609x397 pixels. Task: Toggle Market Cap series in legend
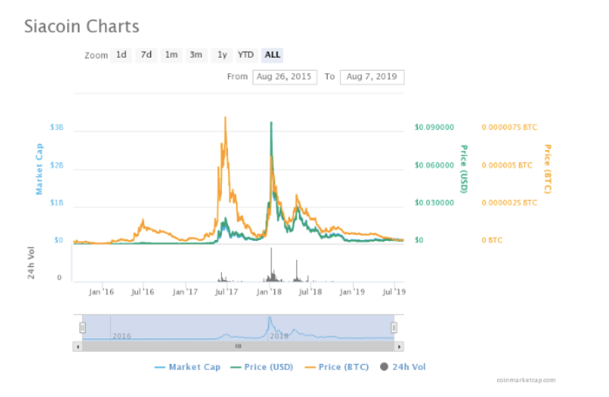[187, 367]
